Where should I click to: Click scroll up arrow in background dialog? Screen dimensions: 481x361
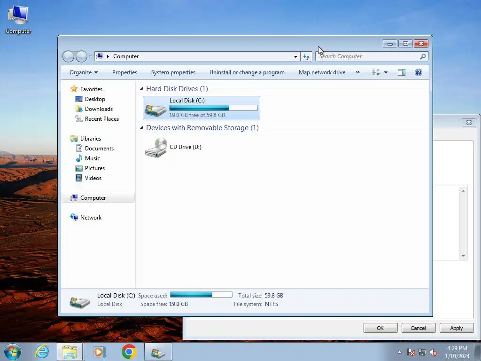click(463, 191)
